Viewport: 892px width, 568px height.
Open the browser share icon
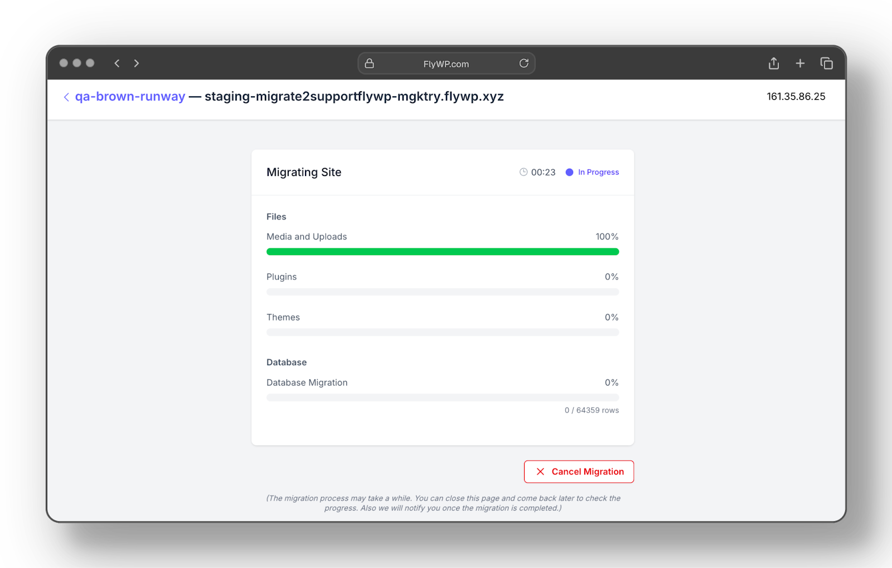coord(774,63)
